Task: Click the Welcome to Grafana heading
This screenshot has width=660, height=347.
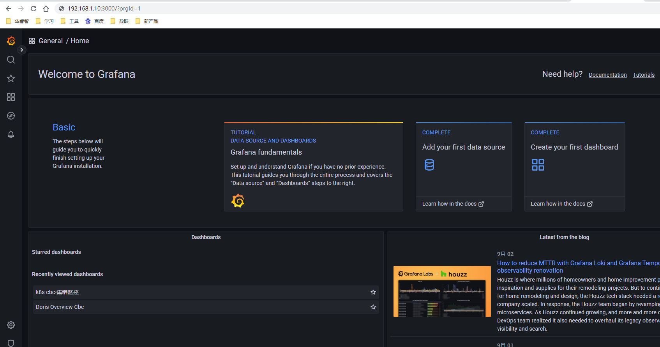Action: (86, 74)
